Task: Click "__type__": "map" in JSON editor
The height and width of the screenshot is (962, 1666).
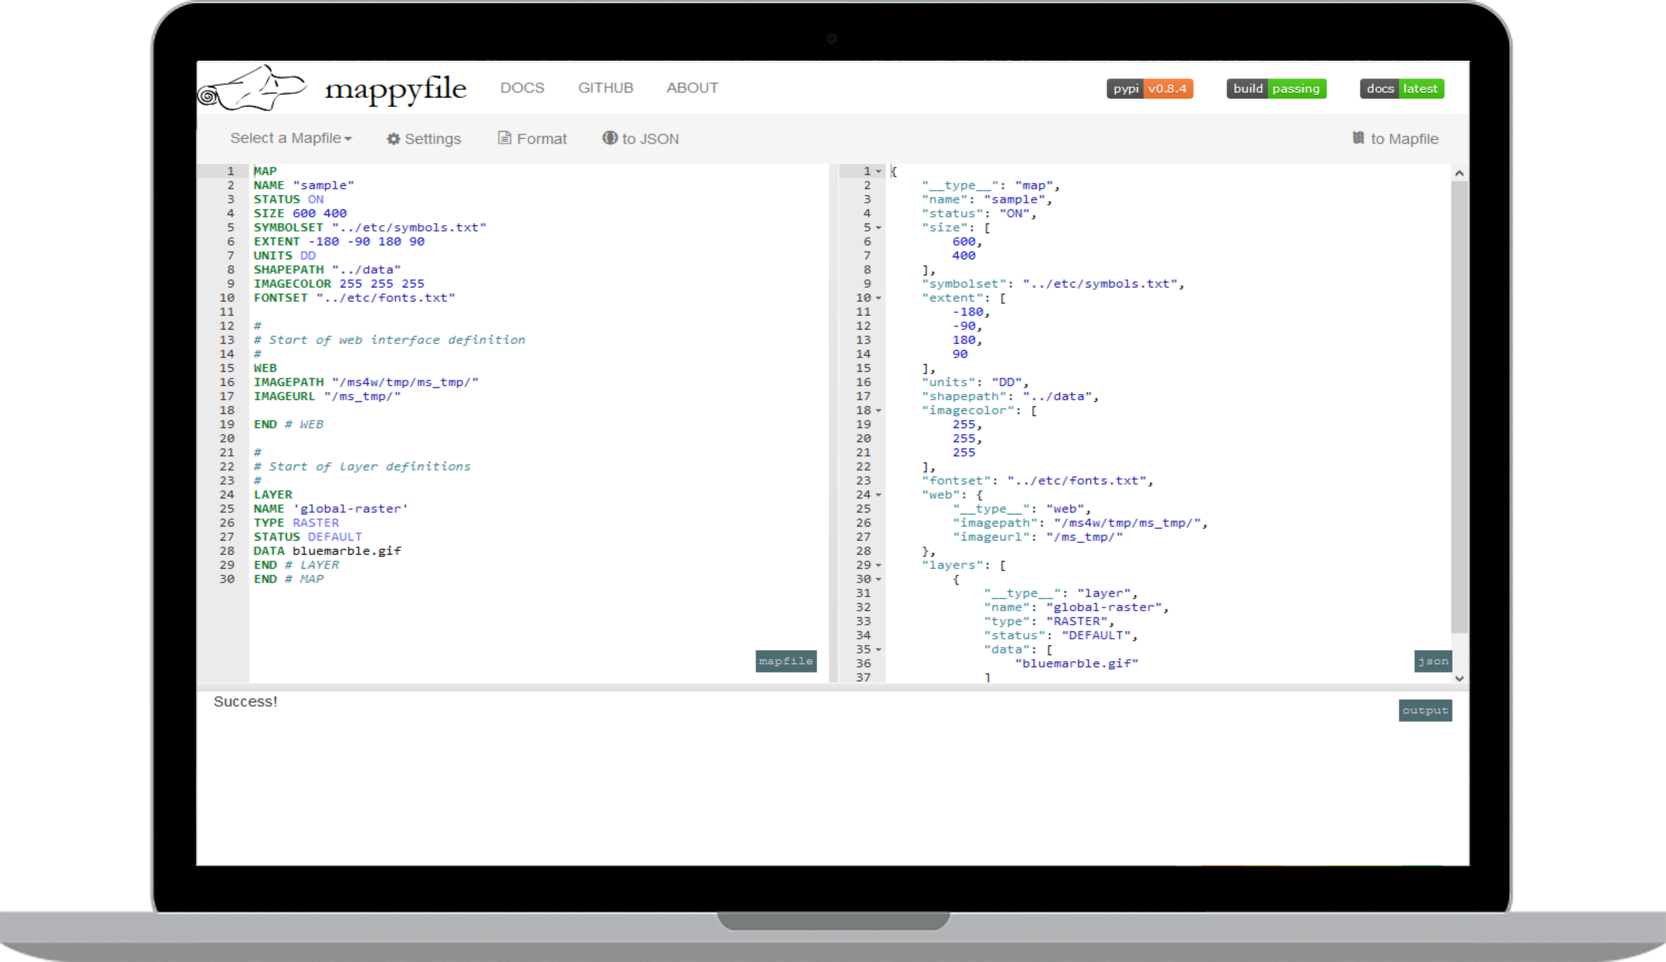Action: point(991,186)
